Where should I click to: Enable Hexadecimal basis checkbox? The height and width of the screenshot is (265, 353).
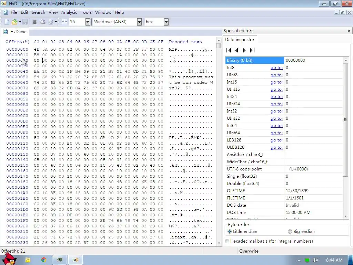[227, 241]
